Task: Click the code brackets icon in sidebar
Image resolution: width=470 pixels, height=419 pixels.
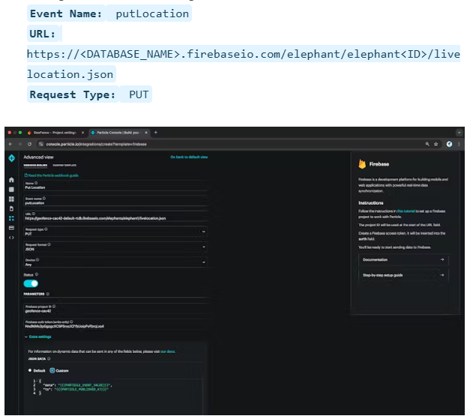Action: pos(11,237)
